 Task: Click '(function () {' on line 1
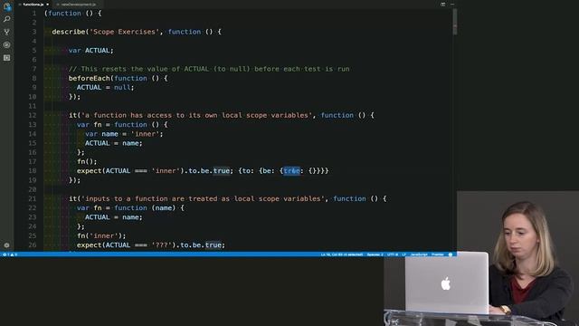(x=72, y=14)
